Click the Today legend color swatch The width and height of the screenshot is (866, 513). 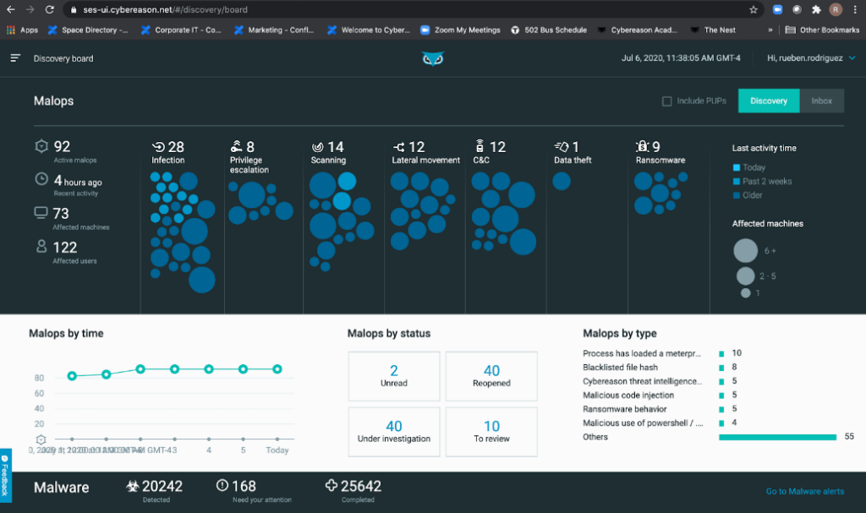click(x=737, y=167)
